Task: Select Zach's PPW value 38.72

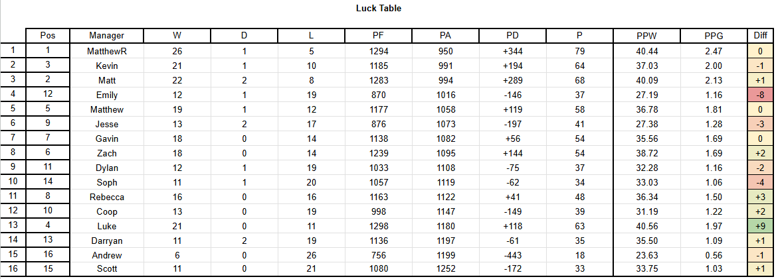Action: [647, 153]
